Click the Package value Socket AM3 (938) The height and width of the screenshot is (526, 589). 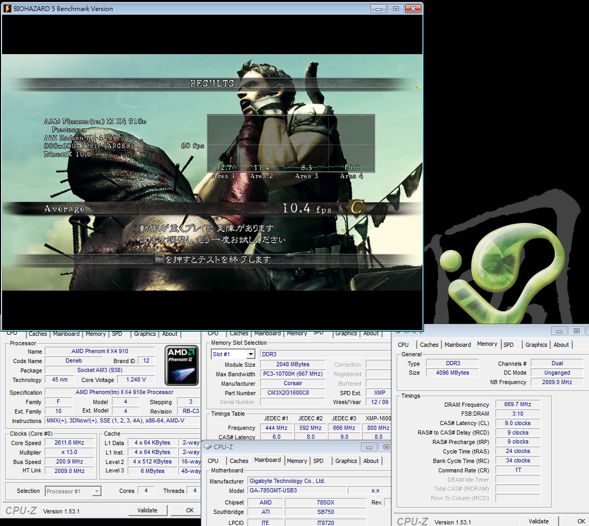coord(99,370)
